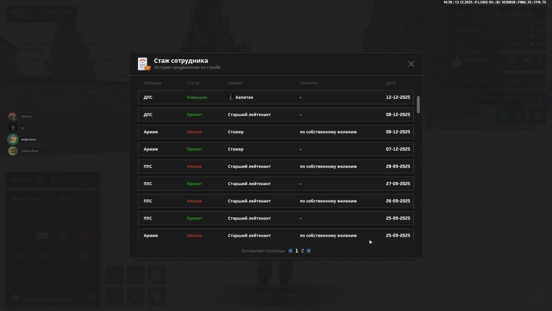Image resolution: width=552 pixels, height=311 pixels.
Task: Select the ДПС Повышен row dated 12-12-2025
Action: (x=275, y=97)
